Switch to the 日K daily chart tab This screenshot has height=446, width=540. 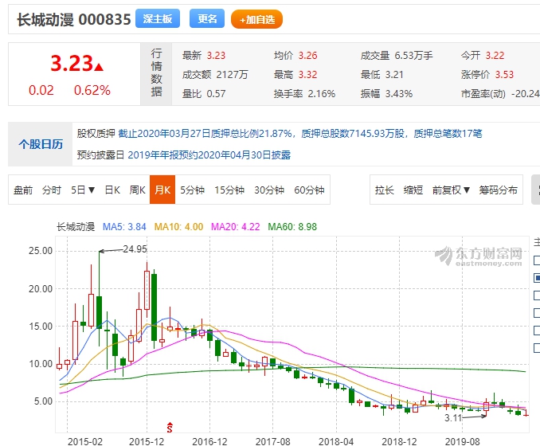tap(112, 190)
